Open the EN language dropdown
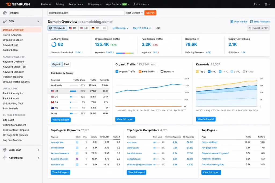This screenshot has height=183, width=275. 257,4
